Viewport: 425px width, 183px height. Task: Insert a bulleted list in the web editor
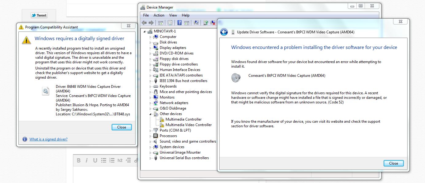(104, 160)
